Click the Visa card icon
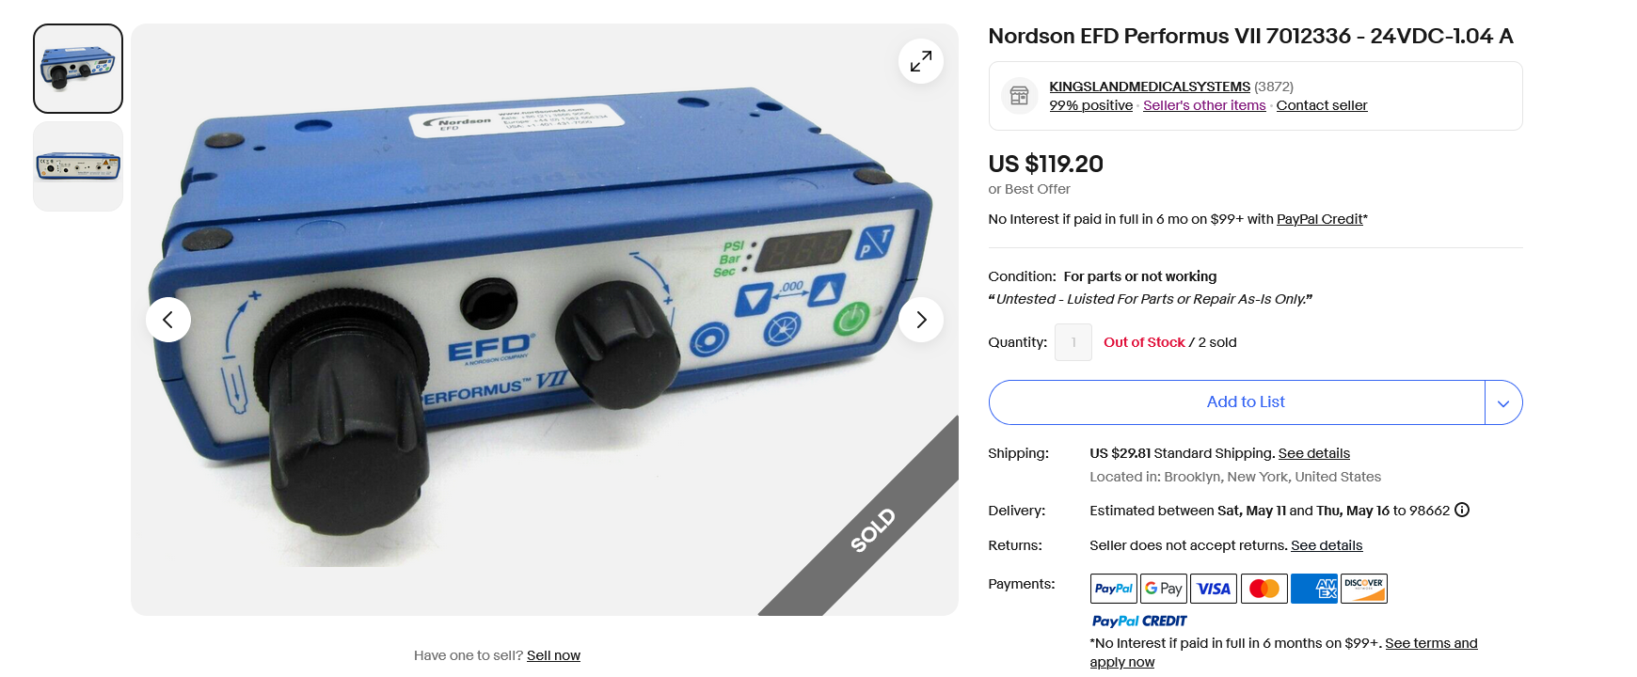 click(x=1214, y=589)
